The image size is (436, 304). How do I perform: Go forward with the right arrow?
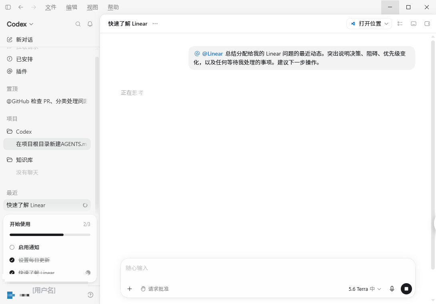(34, 7)
